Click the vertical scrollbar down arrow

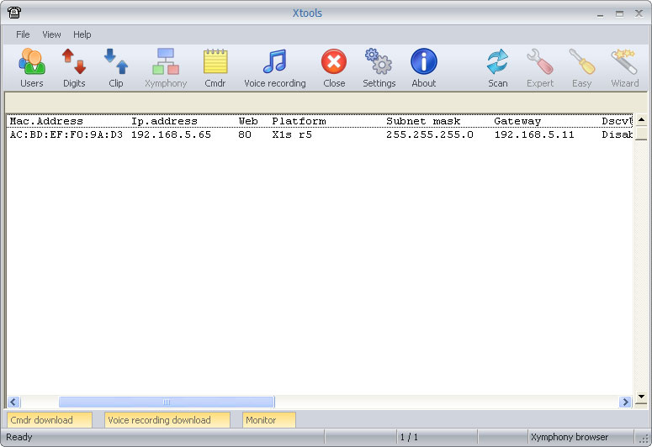click(x=640, y=396)
